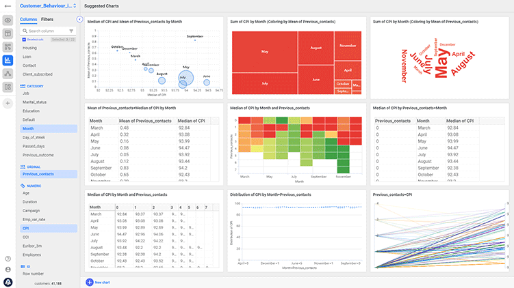
Task: Open the bubble chart Median of CPI thumbnail
Action: 154,58
